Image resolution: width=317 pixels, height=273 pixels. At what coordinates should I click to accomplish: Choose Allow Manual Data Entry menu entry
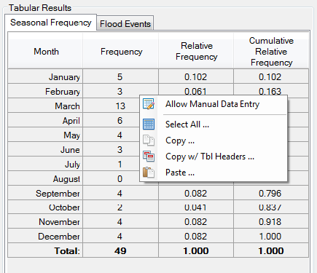tap(213, 104)
